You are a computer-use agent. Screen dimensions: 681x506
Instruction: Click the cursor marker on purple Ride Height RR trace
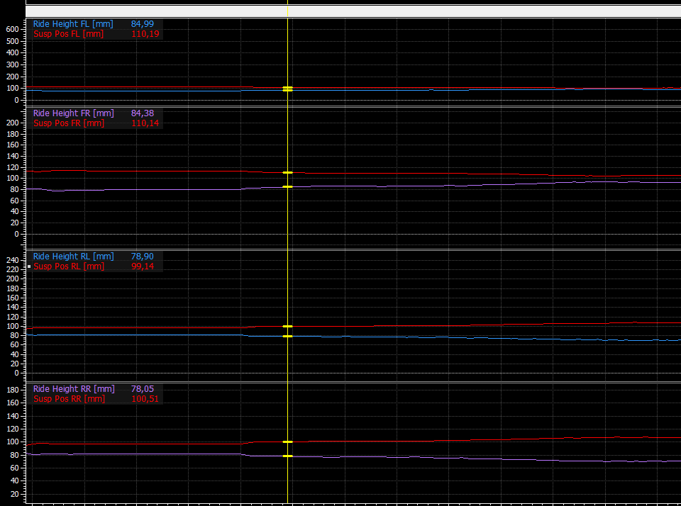click(287, 456)
